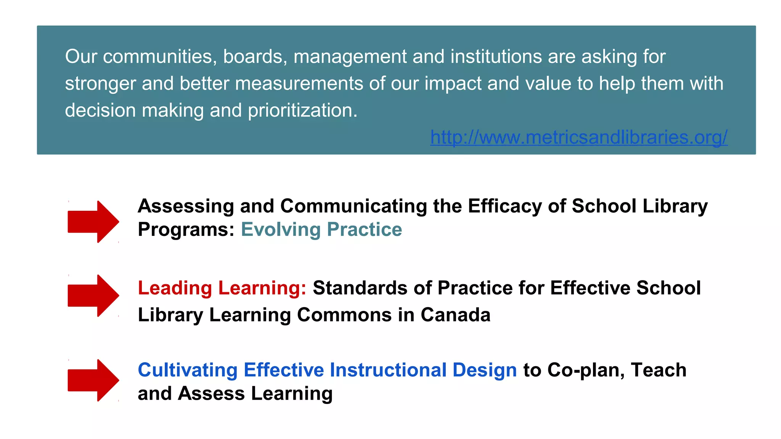
Task: Click the red arrow beside Assessing and Communicating
Action: (x=93, y=221)
